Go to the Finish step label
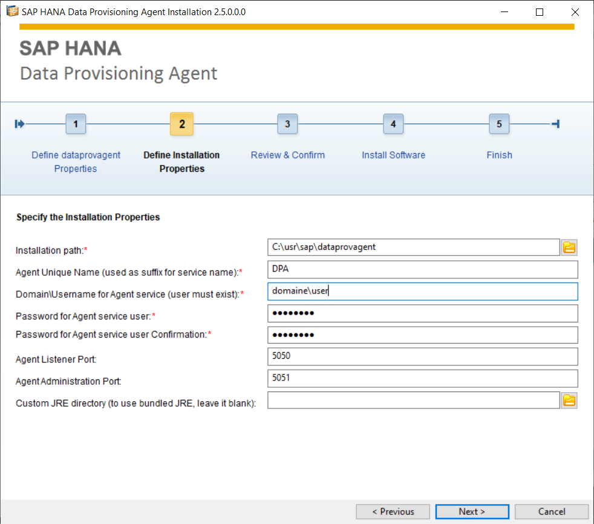 tap(499, 155)
